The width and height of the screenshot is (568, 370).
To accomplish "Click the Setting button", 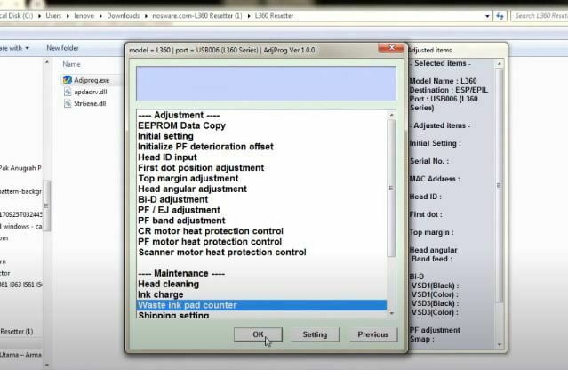I will point(315,334).
